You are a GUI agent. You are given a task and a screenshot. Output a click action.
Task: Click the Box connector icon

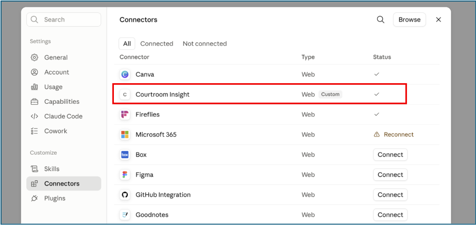(125, 155)
